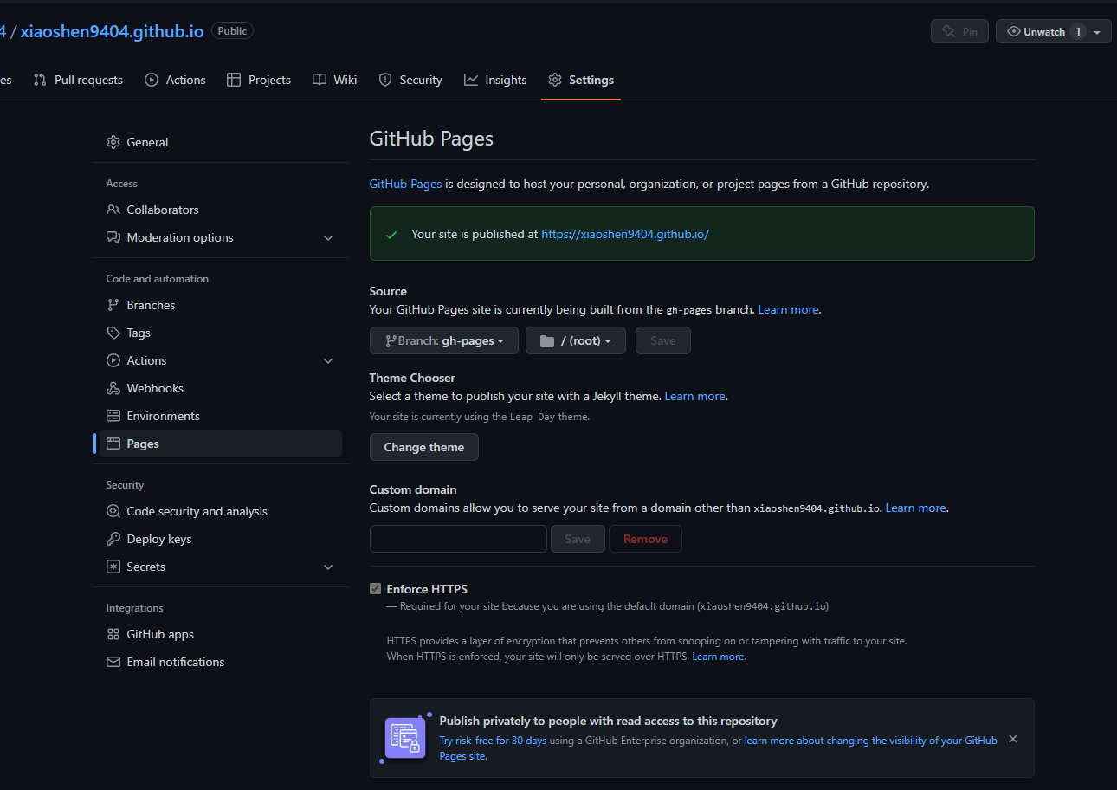
Task: Click the Tags sidebar icon
Action: (x=113, y=333)
